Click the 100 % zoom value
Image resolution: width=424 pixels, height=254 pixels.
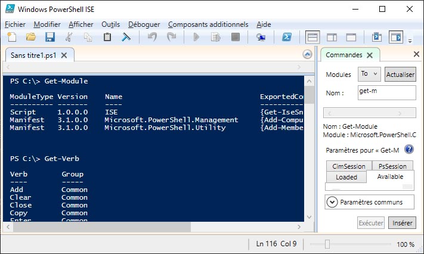[x=406, y=244]
